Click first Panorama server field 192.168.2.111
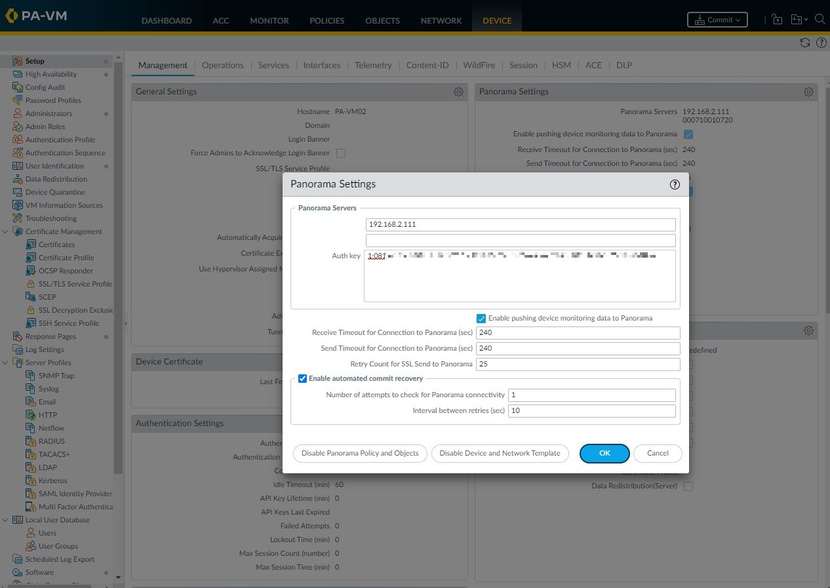The image size is (830, 588). point(521,225)
